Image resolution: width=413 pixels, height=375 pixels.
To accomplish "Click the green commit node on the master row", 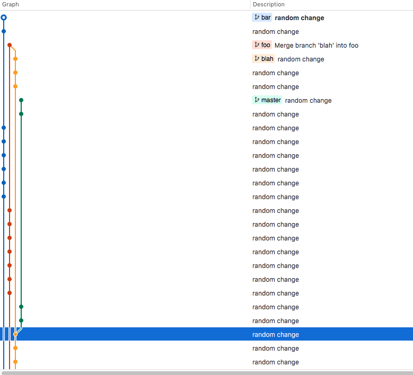I will pos(21,100).
